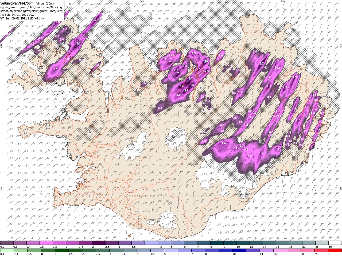Click the light pink legend swatch labeled 16
This screenshot has width=342, height=256.
click(x=280, y=250)
